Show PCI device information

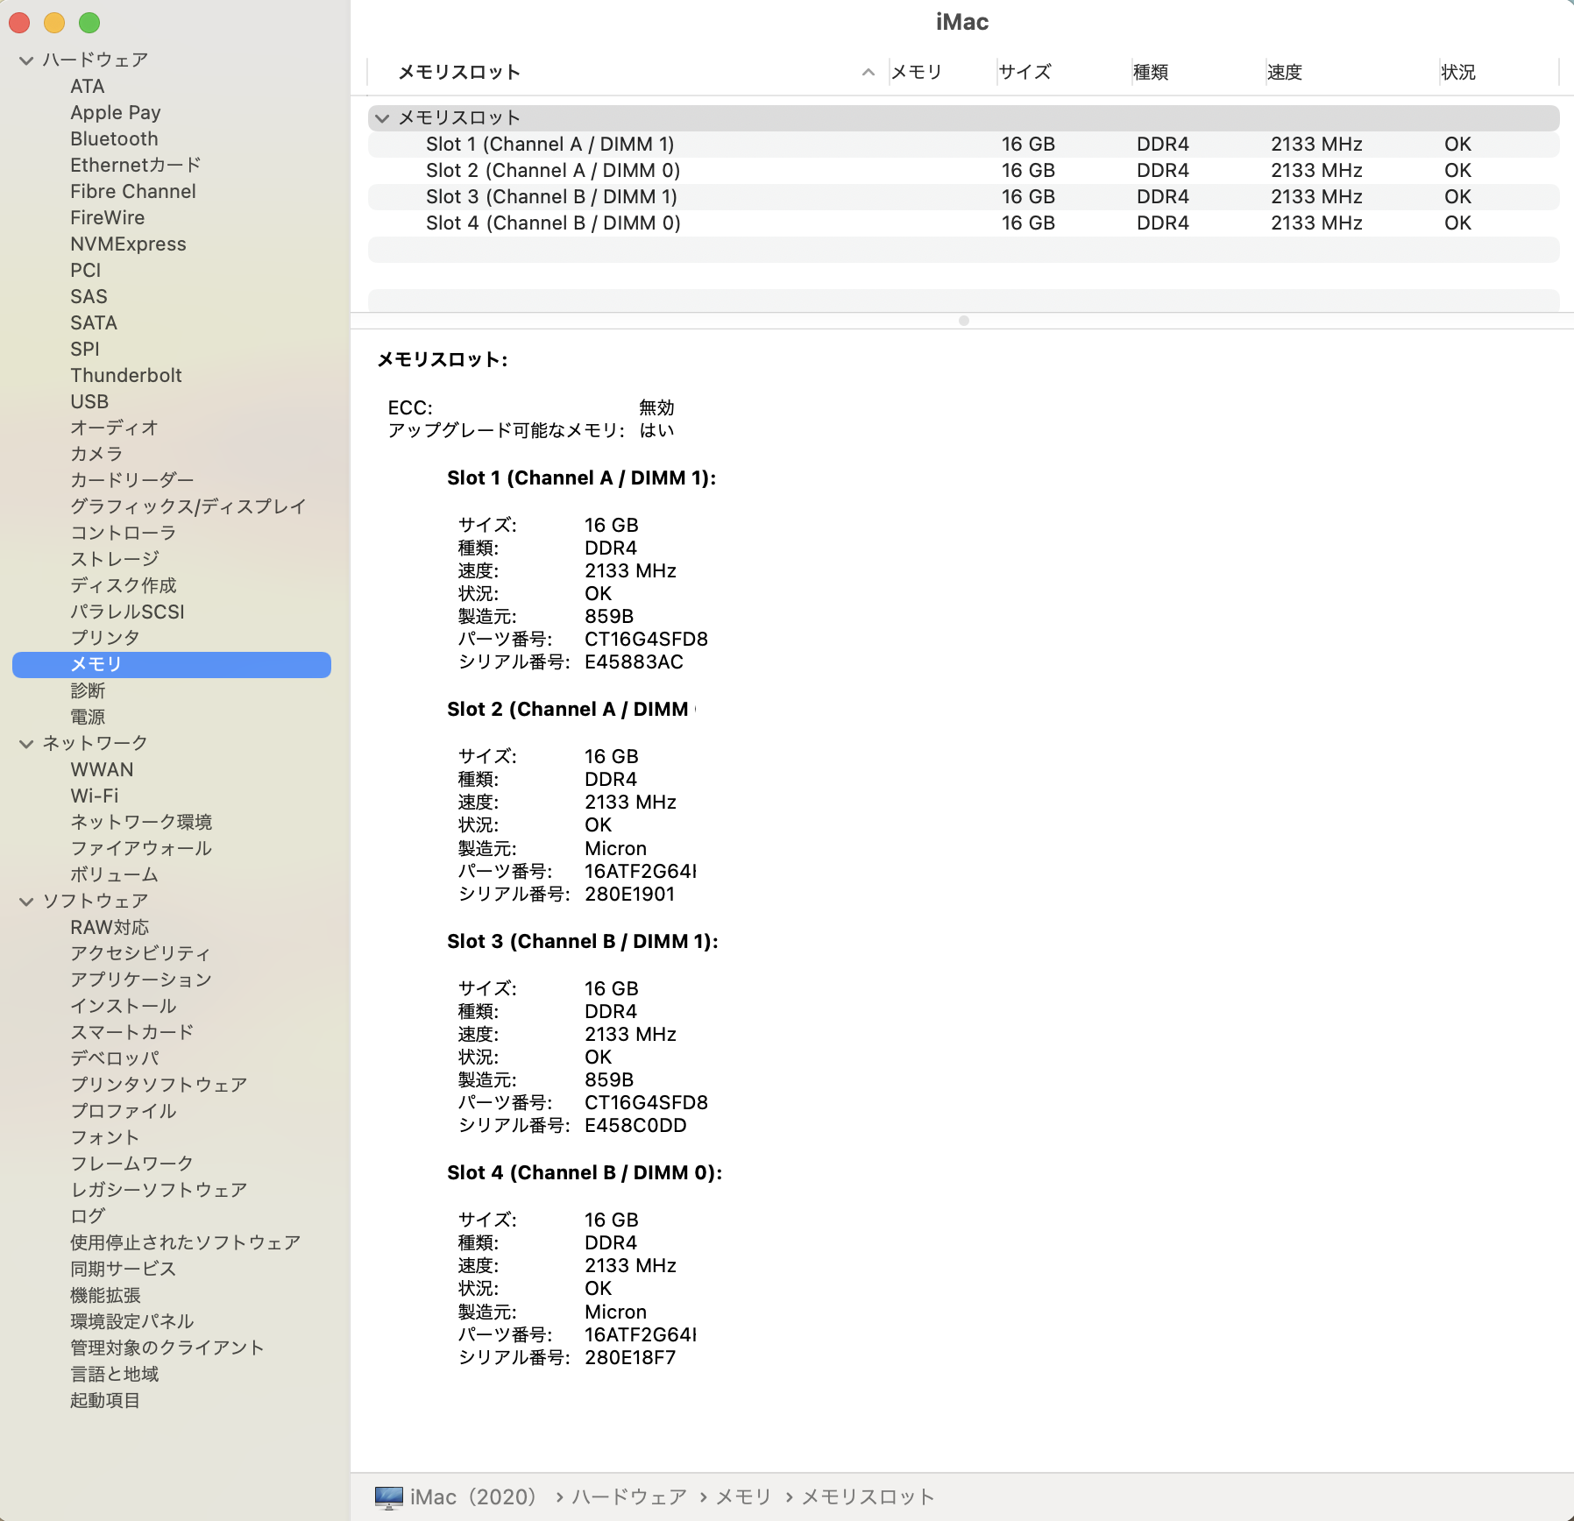click(86, 270)
